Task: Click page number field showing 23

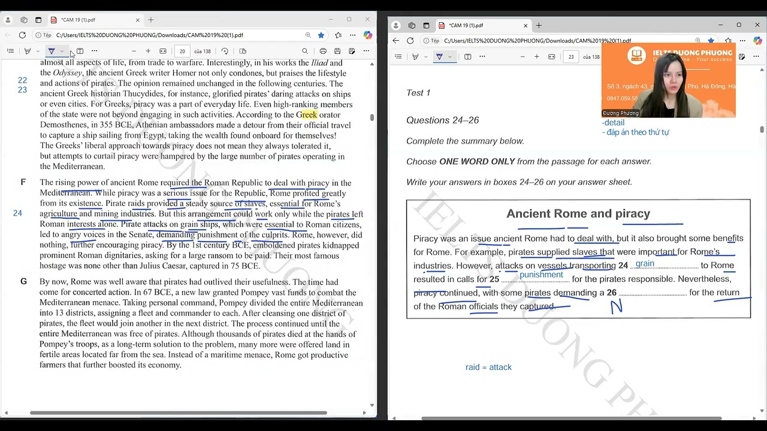Action: point(571,57)
